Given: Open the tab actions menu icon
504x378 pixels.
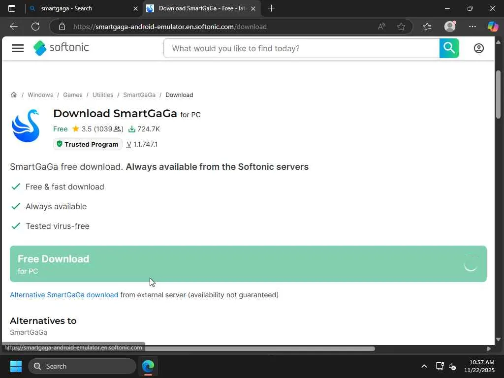Looking at the screenshot, I should 12,8.
